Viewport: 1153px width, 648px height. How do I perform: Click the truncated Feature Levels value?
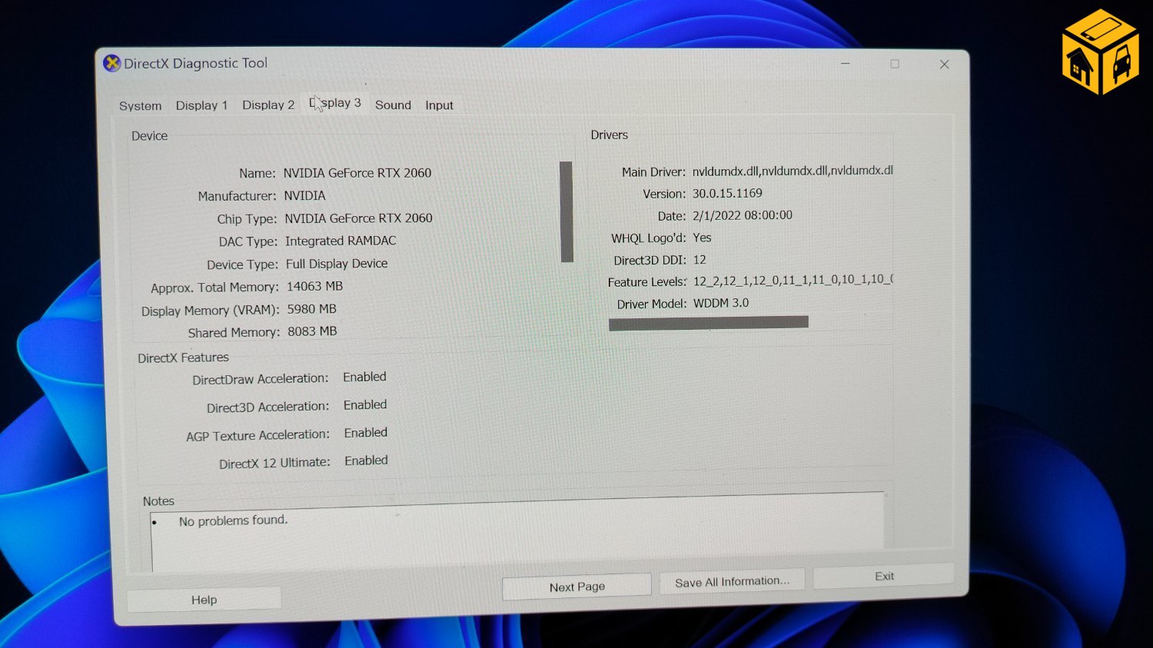point(792,281)
